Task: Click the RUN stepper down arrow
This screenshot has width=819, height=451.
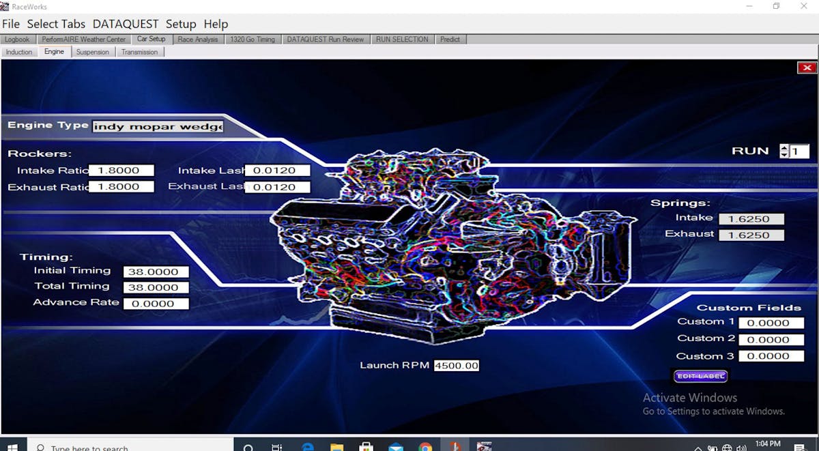Action: point(784,155)
